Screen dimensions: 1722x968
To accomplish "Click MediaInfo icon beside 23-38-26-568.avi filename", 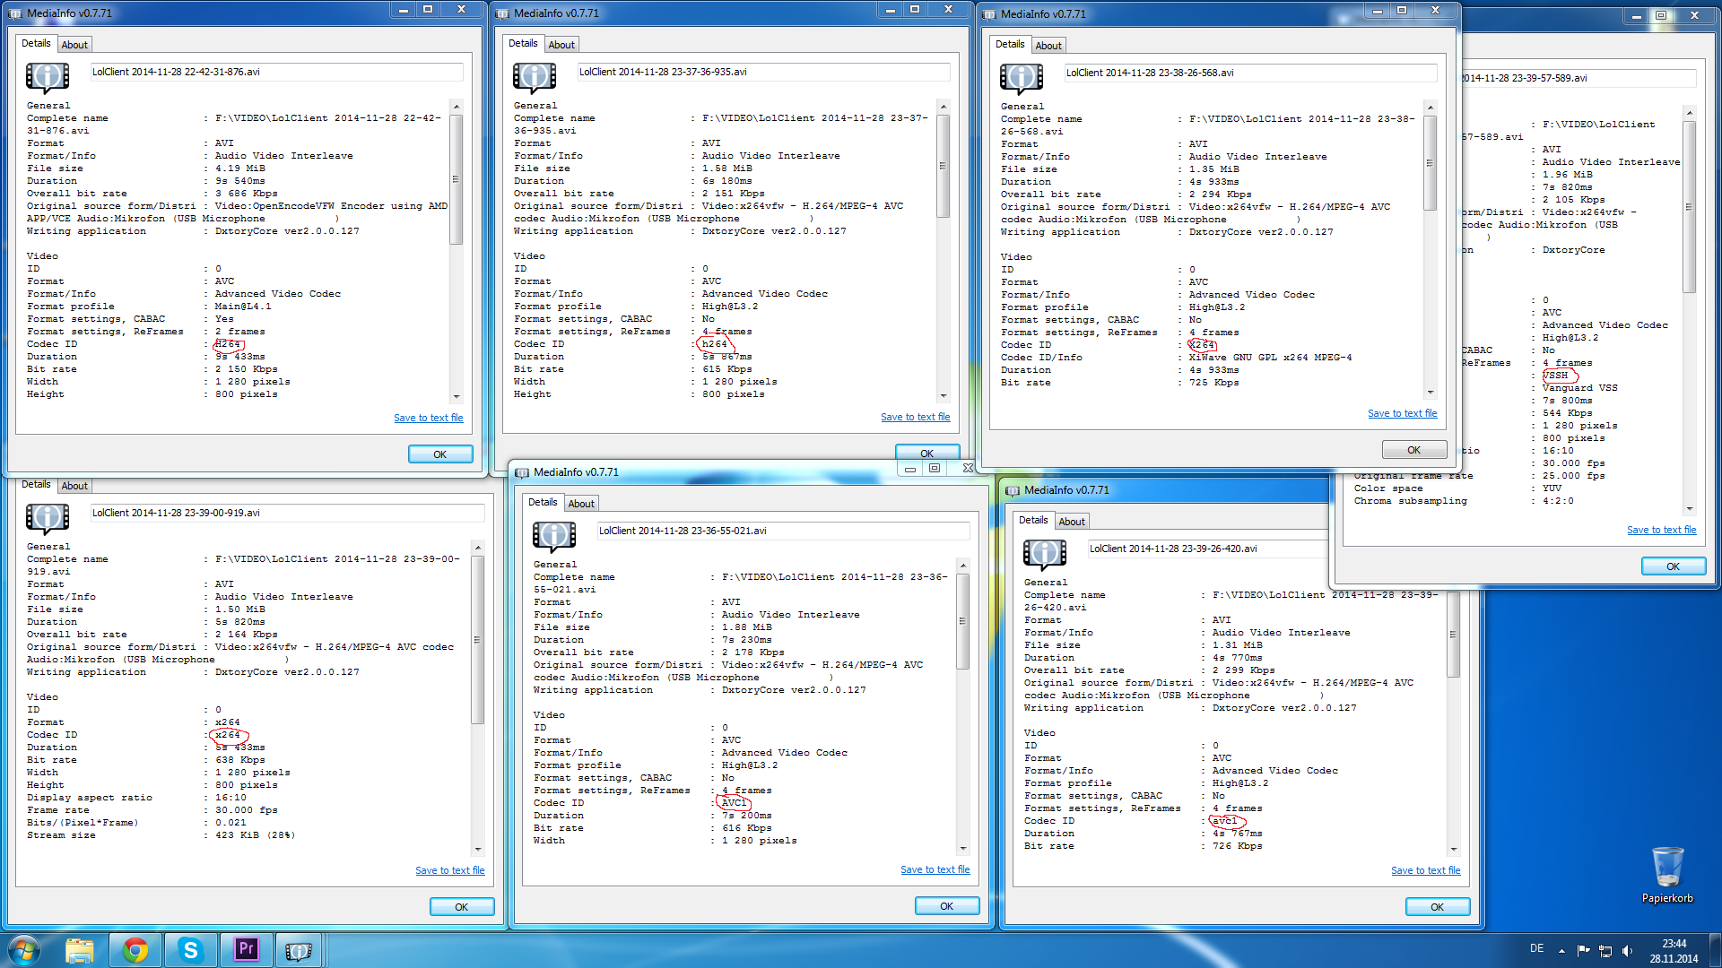I will (x=1022, y=78).
